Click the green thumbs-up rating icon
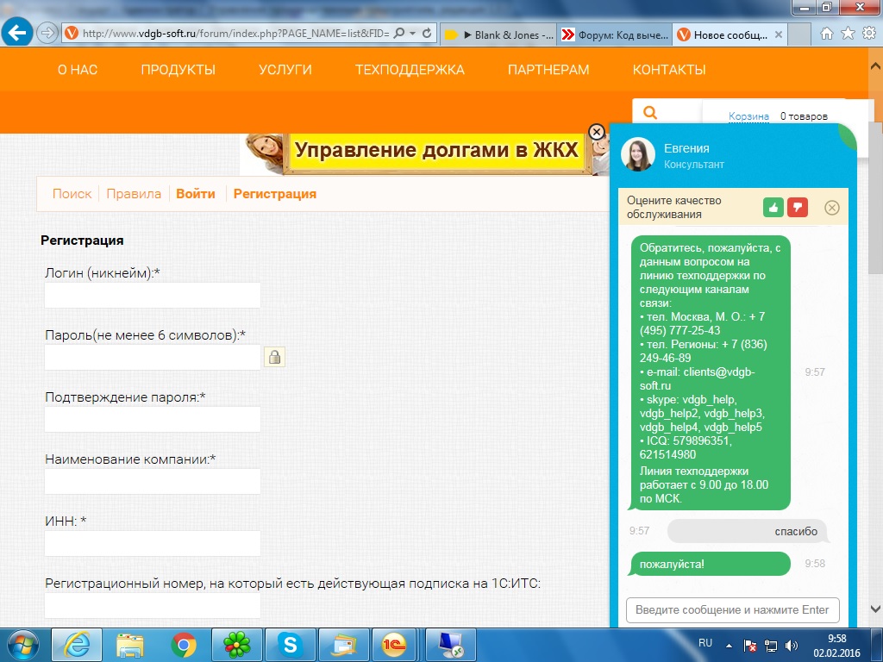 [x=773, y=208]
